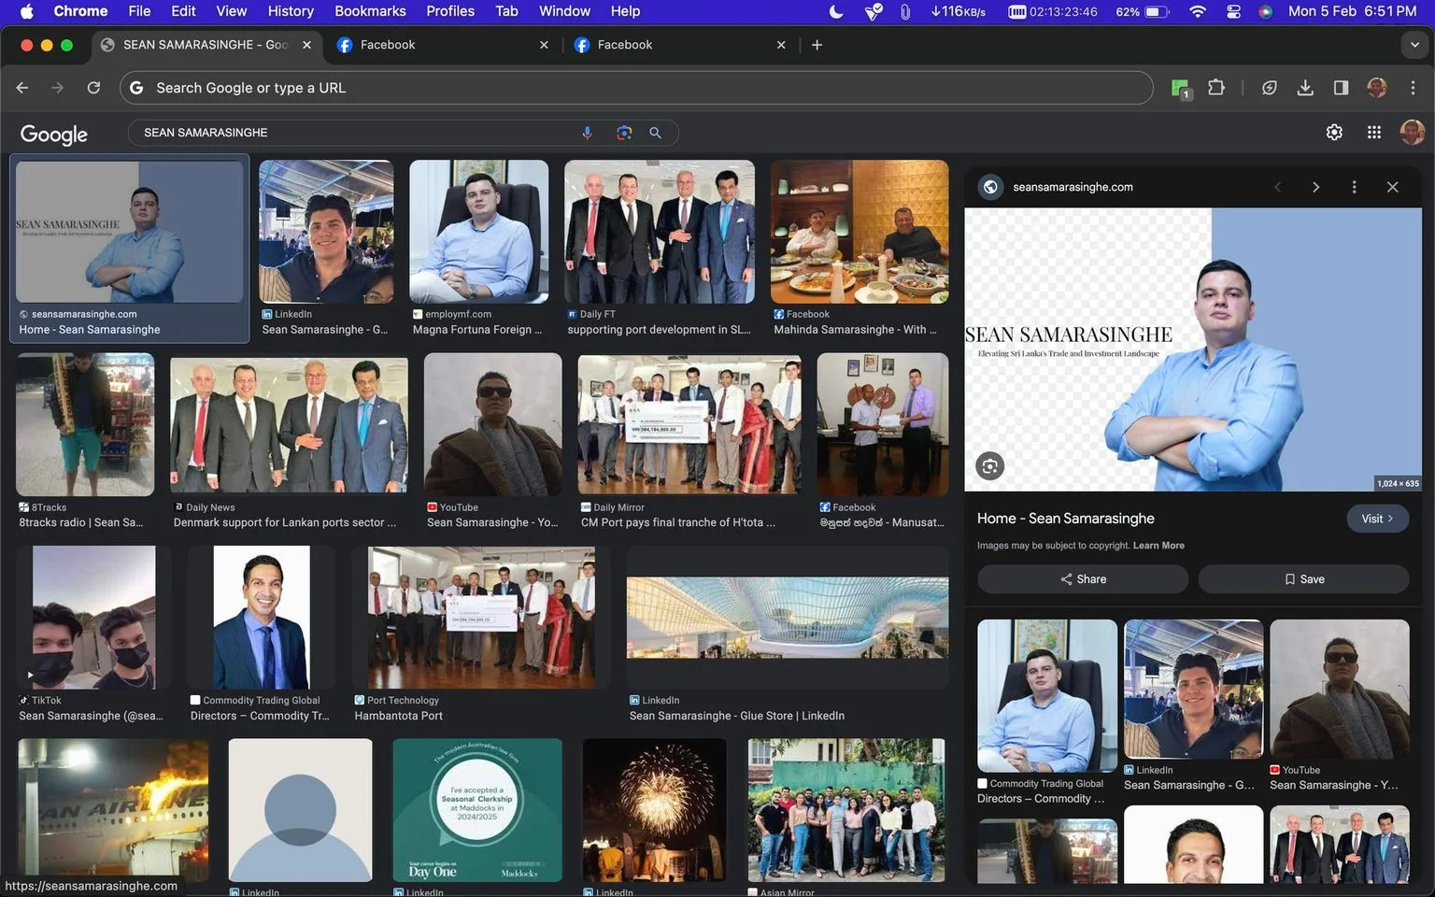Image resolution: width=1435 pixels, height=897 pixels.
Task: Open Google quick settings gear
Action: [x=1334, y=133]
